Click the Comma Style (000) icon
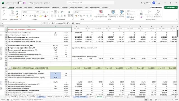Screen dimensions: 179x101 coord(84,16)
